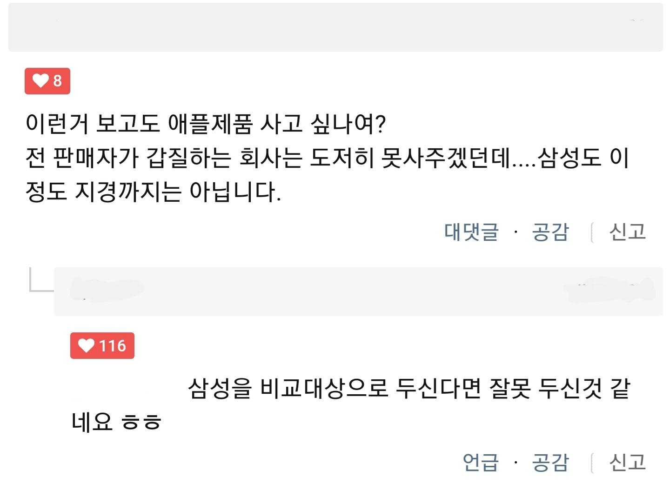Click 신고 to report the Samsung reply

point(628,462)
